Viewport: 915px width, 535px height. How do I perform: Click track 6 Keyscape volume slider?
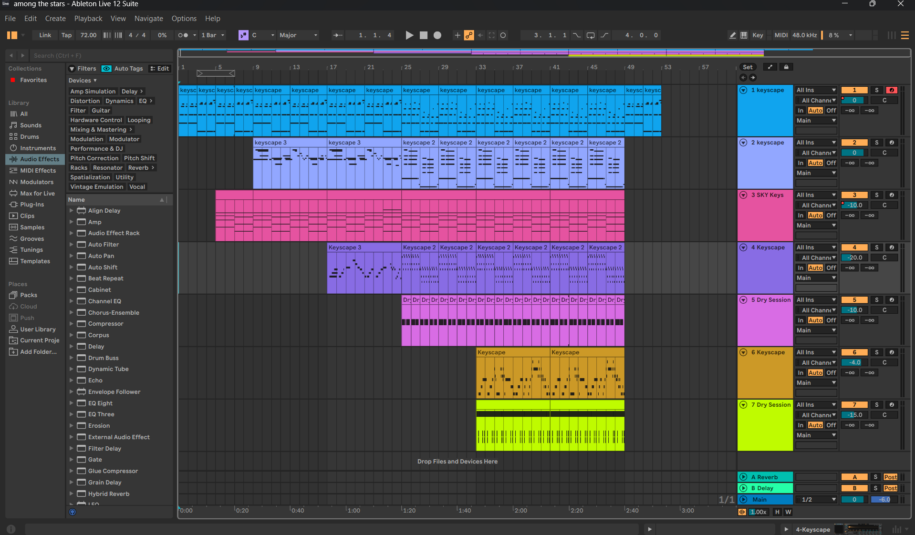854,363
